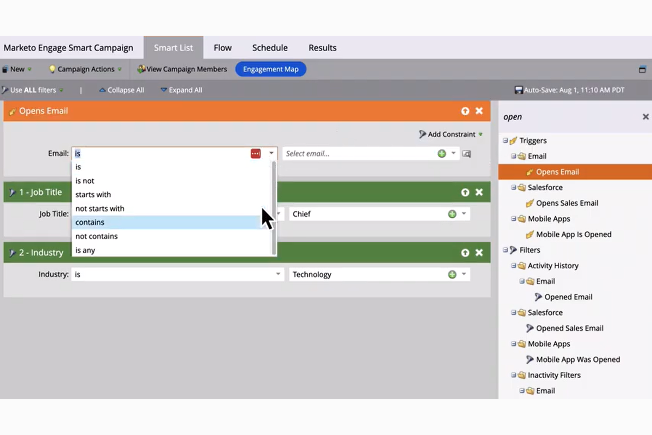Open the Add Constraint menu
652x435 pixels.
coord(451,134)
